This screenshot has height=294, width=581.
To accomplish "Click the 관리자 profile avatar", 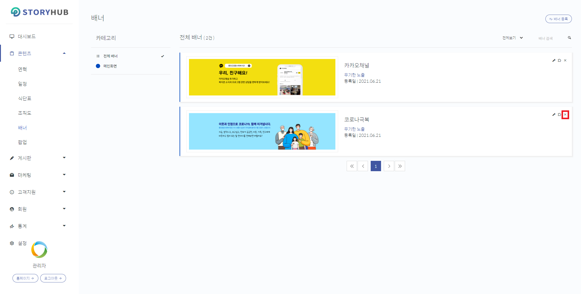I will tap(39, 250).
